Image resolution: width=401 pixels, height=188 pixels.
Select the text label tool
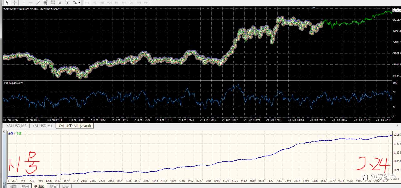tap(67, 2)
